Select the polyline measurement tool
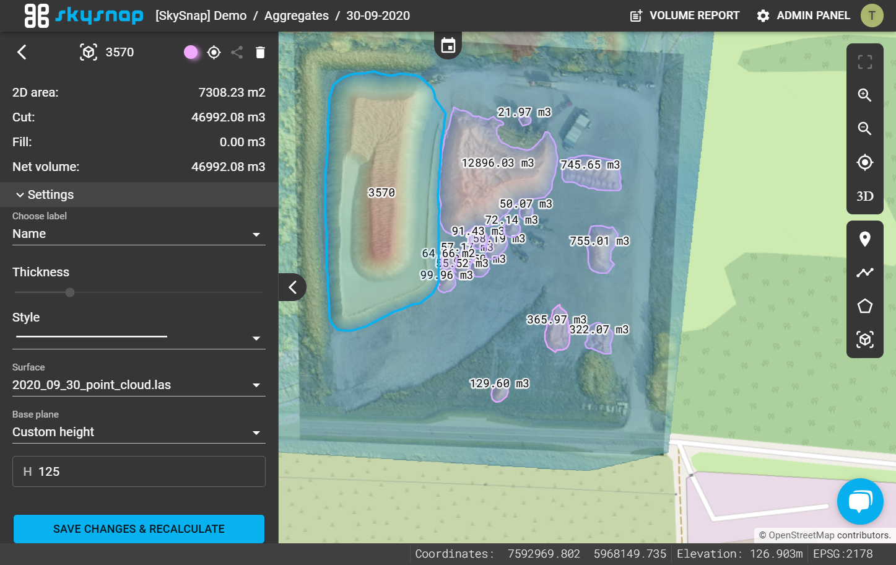The height and width of the screenshot is (565, 896). [865, 273]
